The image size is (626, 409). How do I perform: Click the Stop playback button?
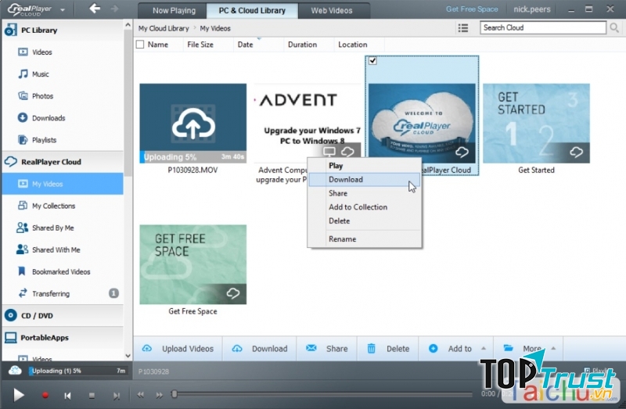pos(92,396)
